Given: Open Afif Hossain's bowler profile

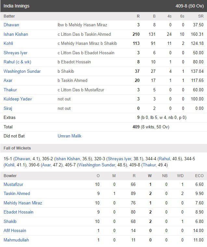Looking at the screenshot, I should pyautogui.click(x=15, y=230).
